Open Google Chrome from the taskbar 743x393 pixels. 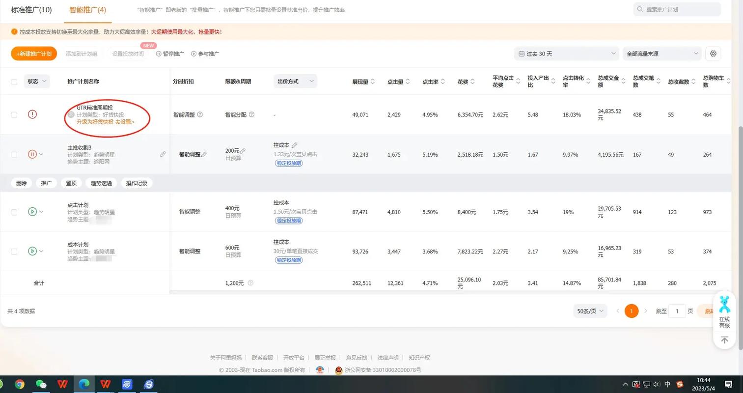[20, 384]
